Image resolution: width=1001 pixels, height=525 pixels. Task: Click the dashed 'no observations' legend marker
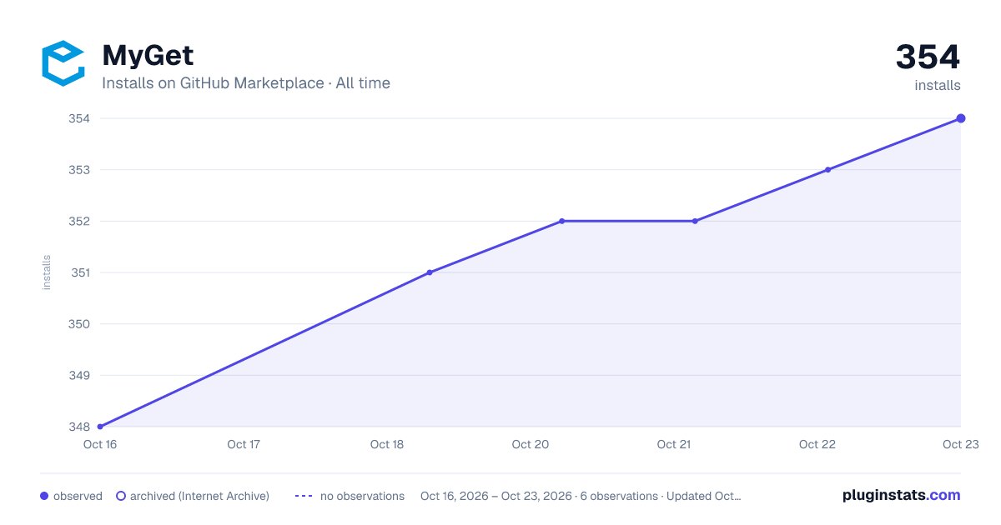[x=304, y=496]
